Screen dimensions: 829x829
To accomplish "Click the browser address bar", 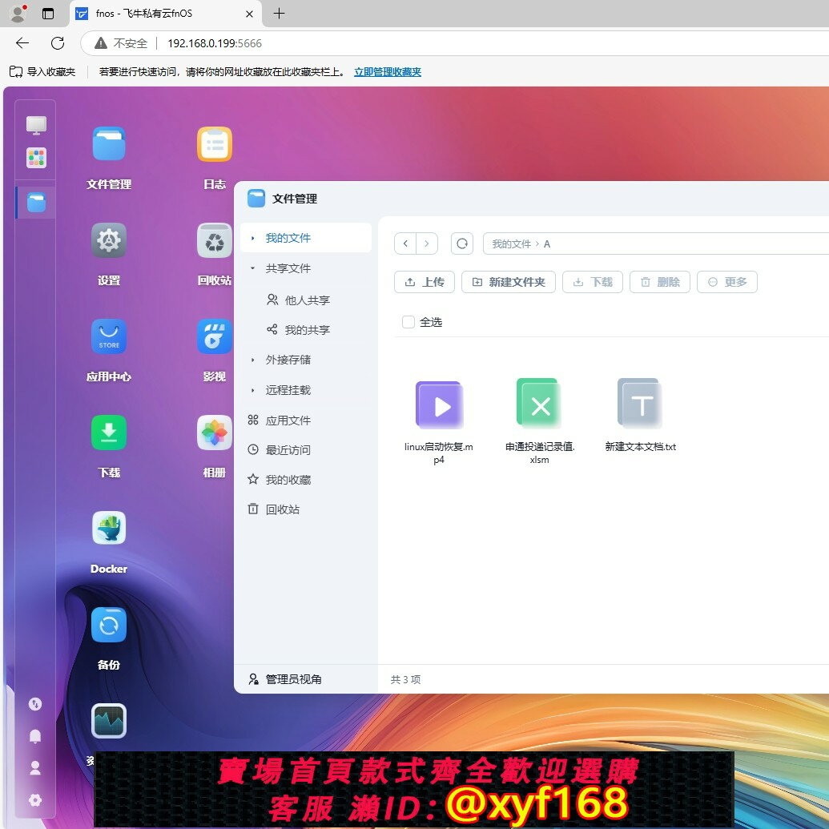I will pyautogui.click(x=481, y=43).
